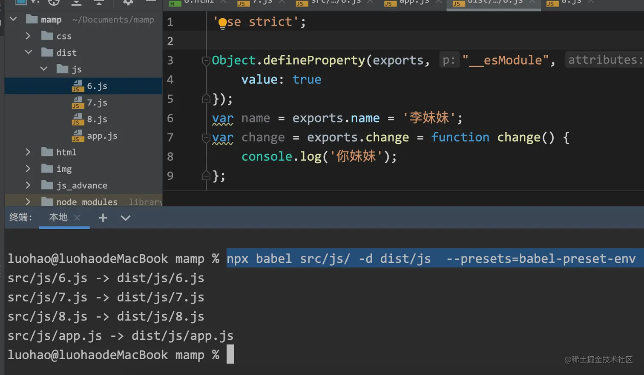The height and width of the screenshot is (375, 644).
Task: Click the highlighted npx babel command
Action: (431, 259)
